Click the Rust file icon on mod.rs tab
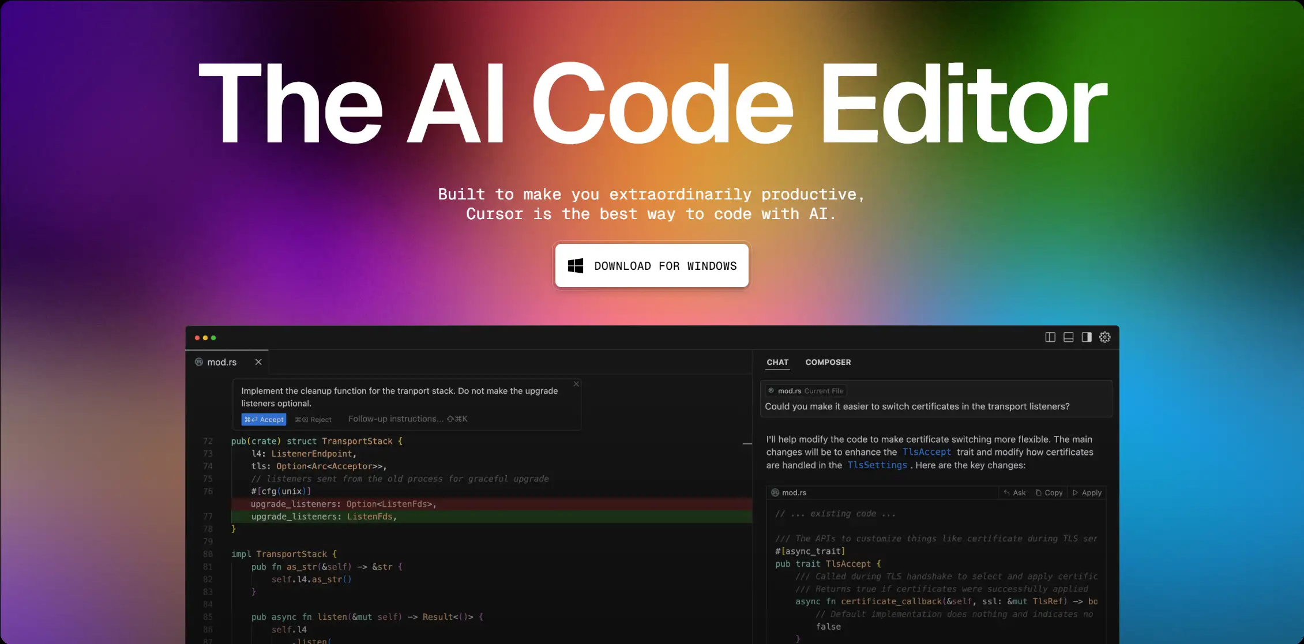 coord(199,362)
